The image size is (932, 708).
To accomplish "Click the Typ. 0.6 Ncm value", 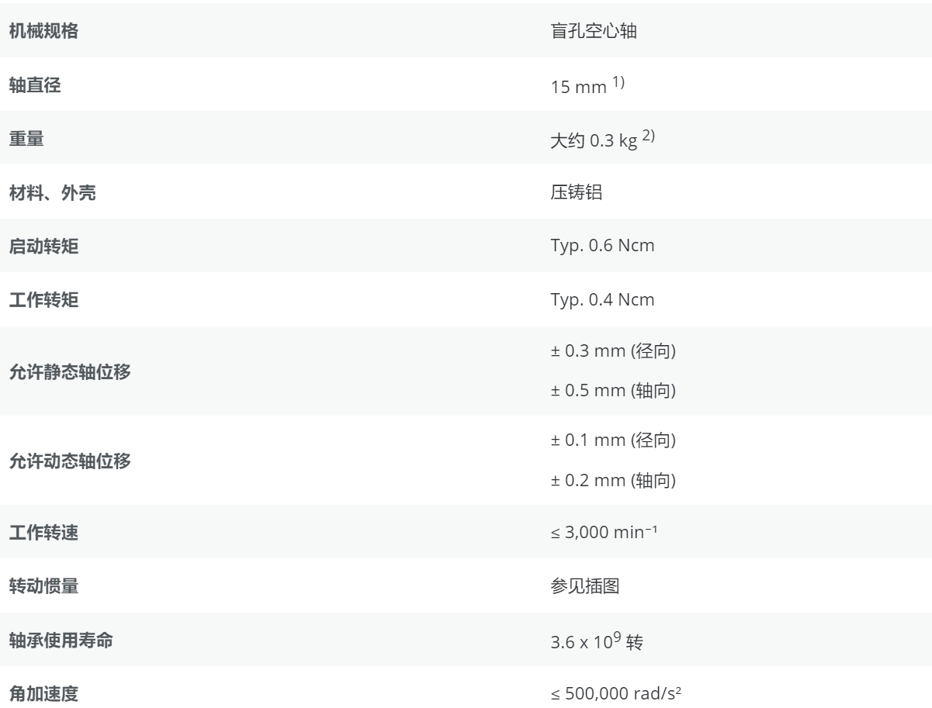I will click(602, 247).
